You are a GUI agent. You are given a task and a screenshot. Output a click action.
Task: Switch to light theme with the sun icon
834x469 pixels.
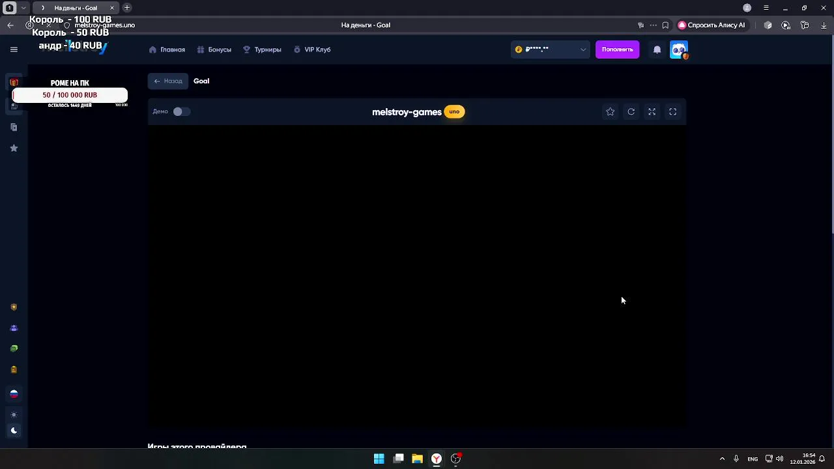coord(14,415)
